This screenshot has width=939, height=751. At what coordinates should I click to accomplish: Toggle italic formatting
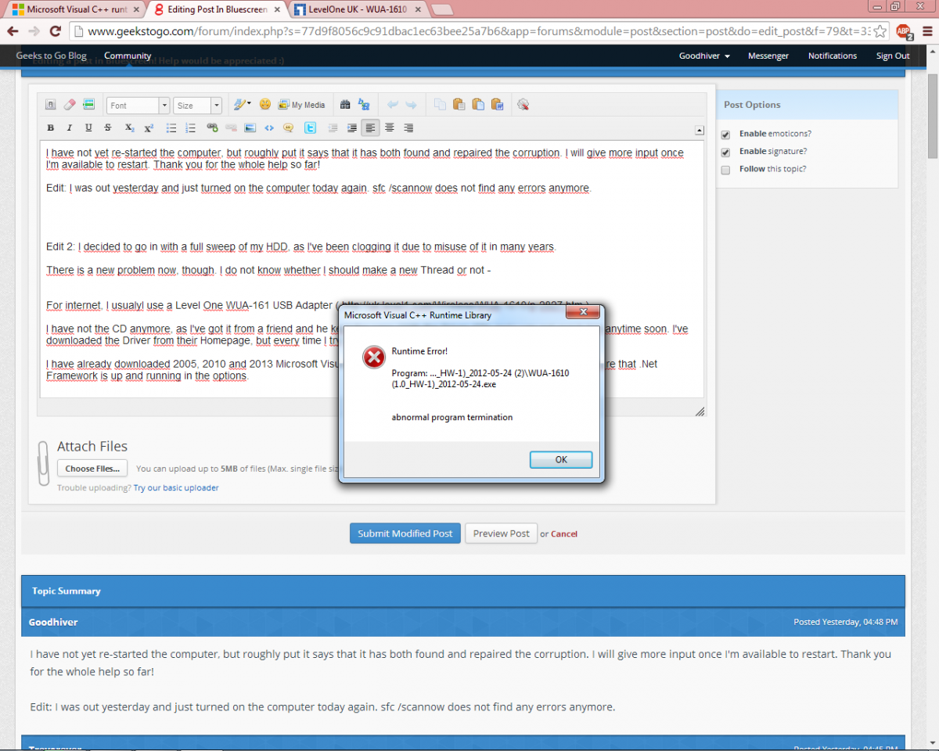click(69, 128)
